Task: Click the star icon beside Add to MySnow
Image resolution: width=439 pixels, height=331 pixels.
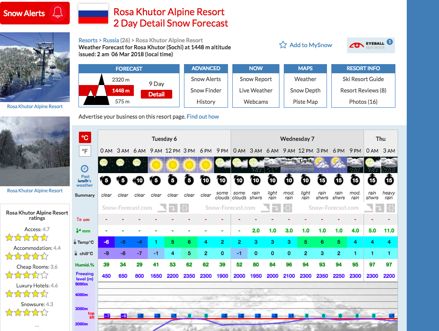Action: coord(283,45)
